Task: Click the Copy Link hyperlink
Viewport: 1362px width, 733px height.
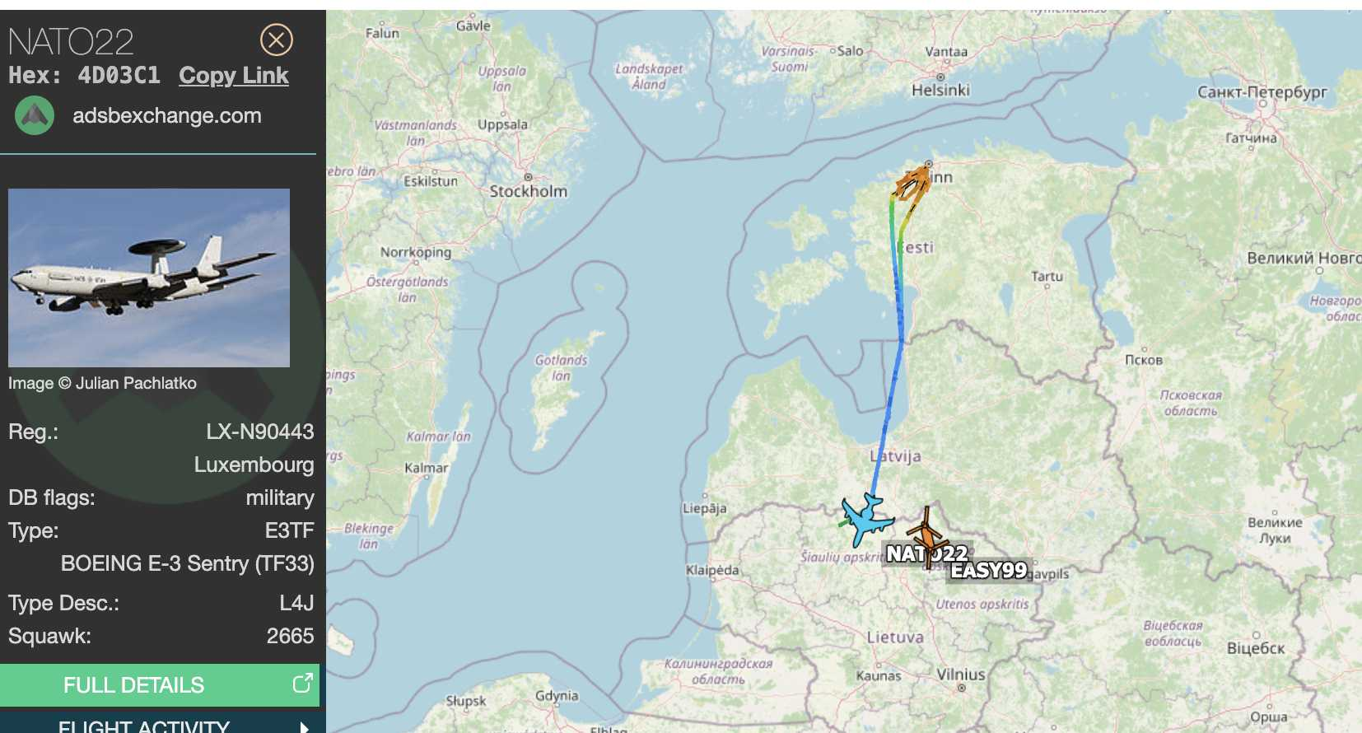Action: pyautogui.click(x=234, y=76)
